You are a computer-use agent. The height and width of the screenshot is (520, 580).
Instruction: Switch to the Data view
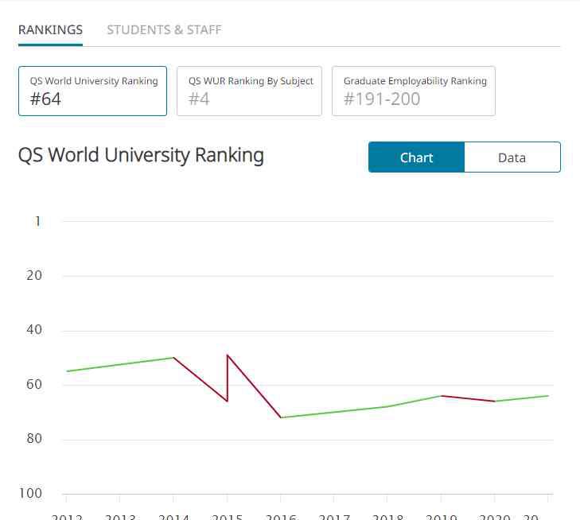click(512, 157)
